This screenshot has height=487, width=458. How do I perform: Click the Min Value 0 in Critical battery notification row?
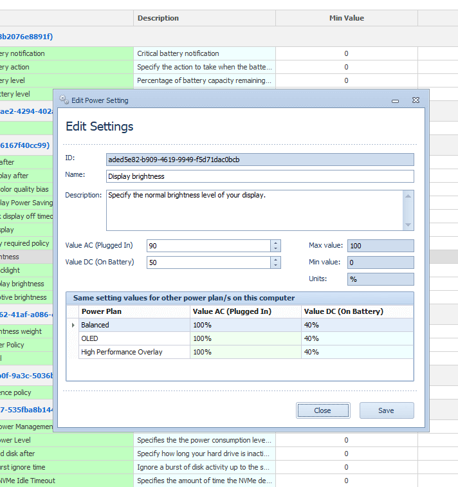[x=346, y=53]
